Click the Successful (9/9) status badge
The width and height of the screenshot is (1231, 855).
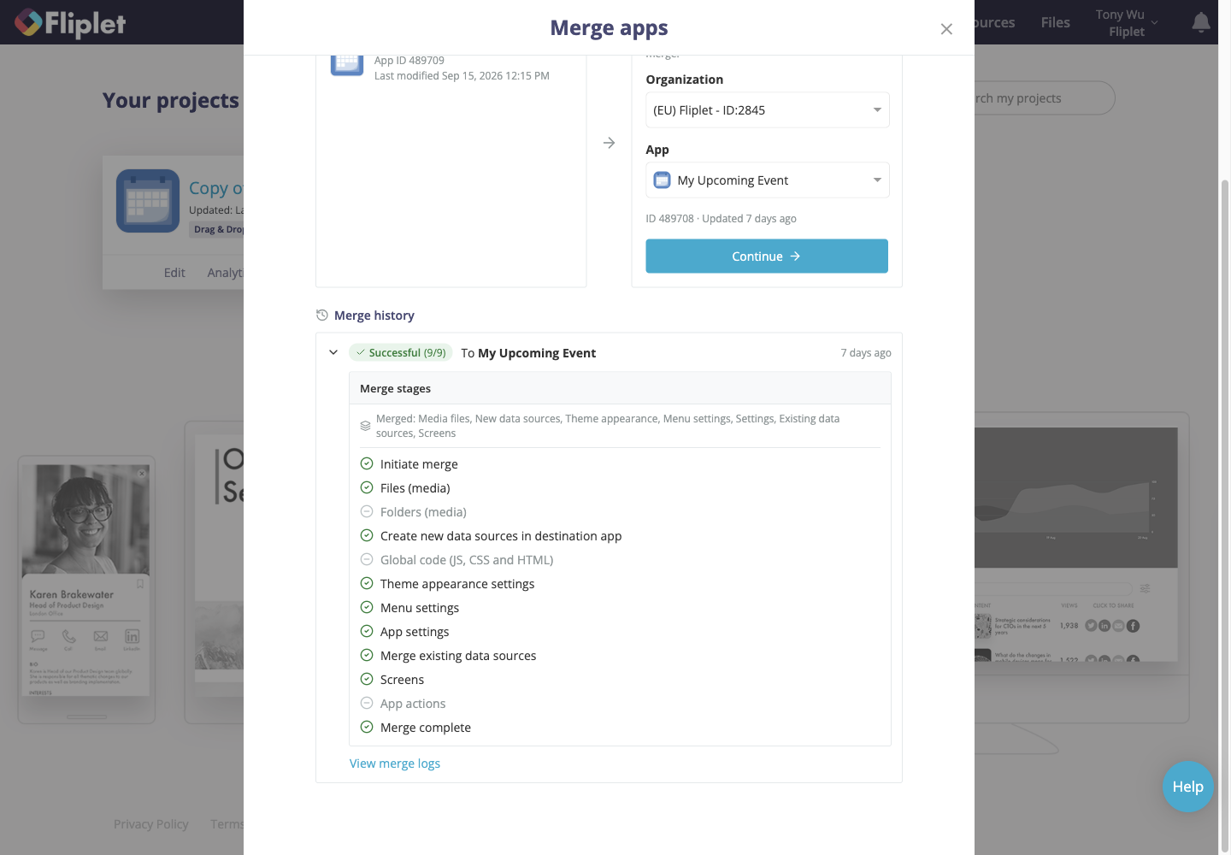tap(401, 352)
